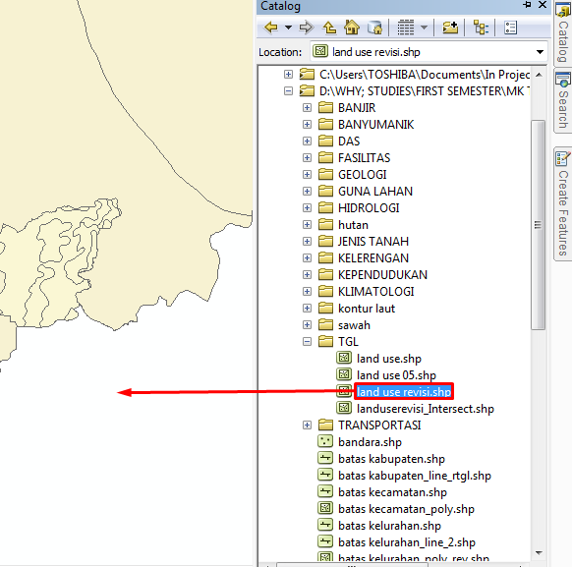Click the Options list icon
Image resolution: width=572 pixels, height=567 pixels.
pos(510,28)
